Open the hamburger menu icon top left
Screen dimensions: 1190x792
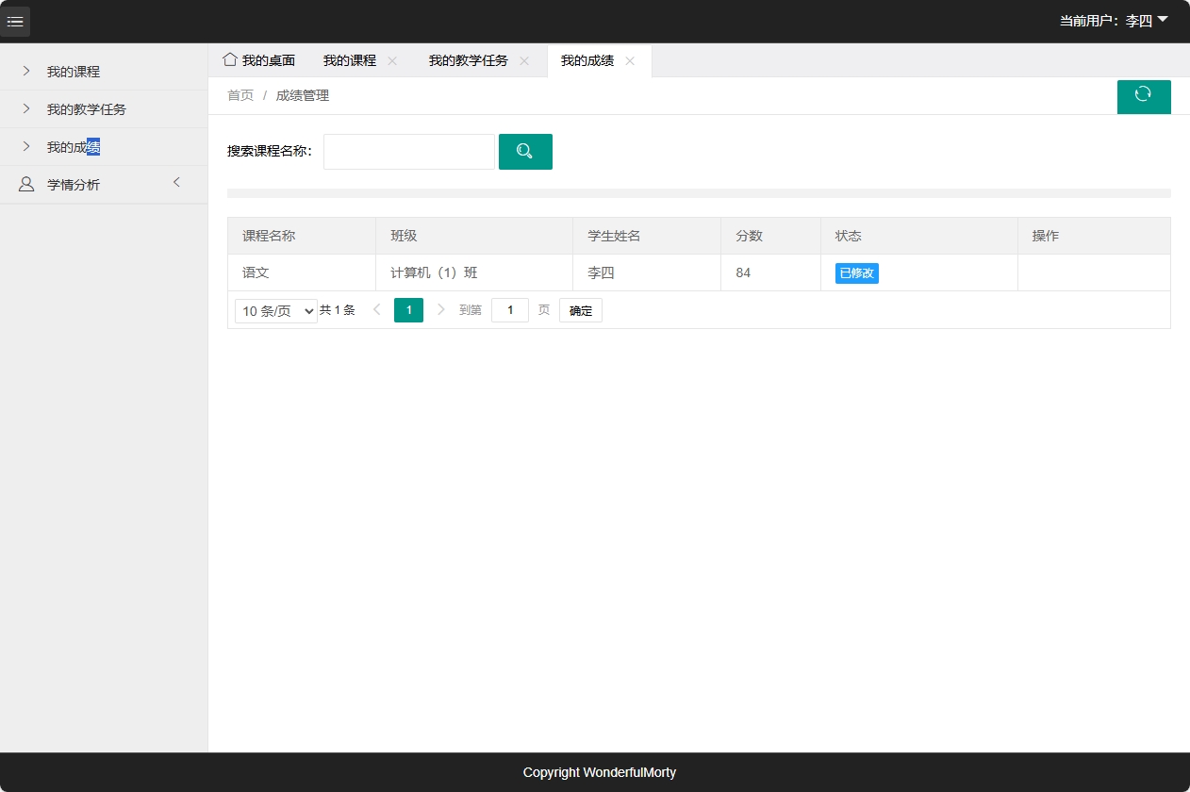[15, 21]
